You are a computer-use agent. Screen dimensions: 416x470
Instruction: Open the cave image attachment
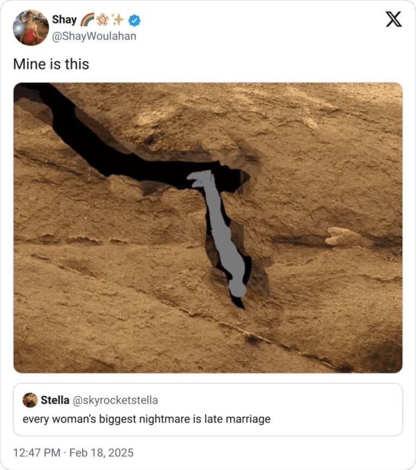point(208,228)
